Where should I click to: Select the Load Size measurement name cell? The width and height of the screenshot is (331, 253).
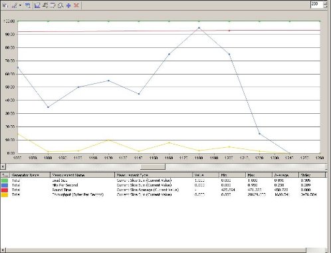(60, 180)
